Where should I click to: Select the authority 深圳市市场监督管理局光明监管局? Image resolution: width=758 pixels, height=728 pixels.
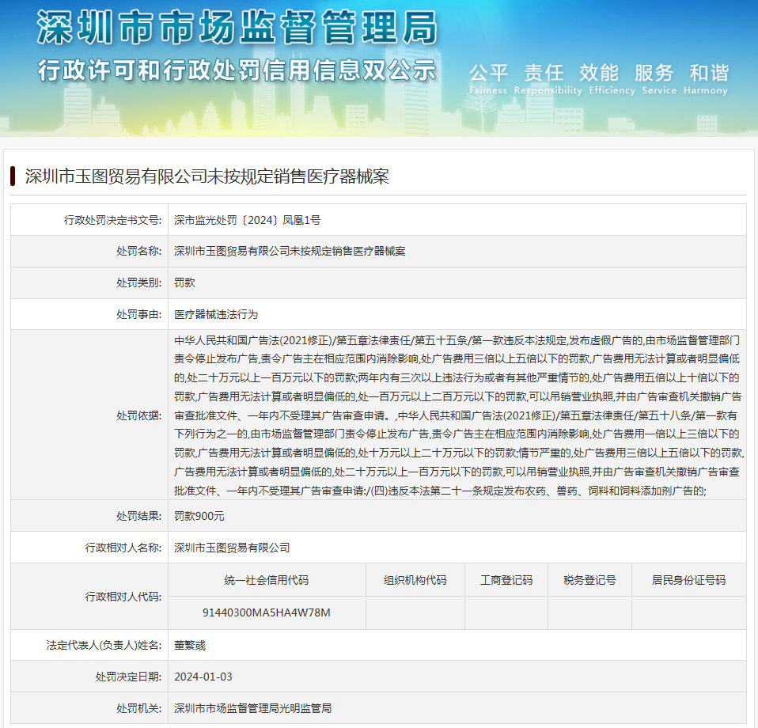pyautogui.click(x=253, y=708)
